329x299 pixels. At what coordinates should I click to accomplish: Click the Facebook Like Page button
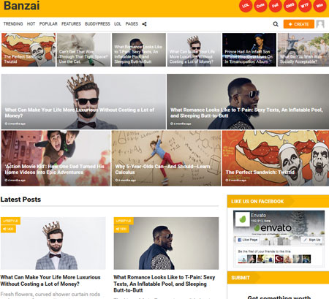coord(248,240)
